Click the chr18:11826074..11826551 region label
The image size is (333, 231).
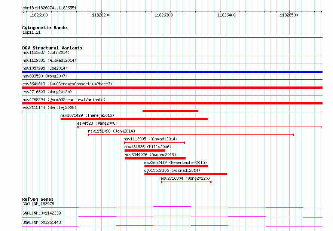[x=49, y=8]
